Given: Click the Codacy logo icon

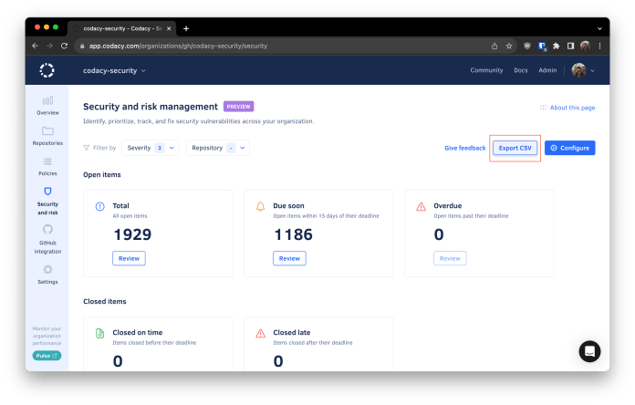Looking at the screenshot, I should click(x=47, y=70).
